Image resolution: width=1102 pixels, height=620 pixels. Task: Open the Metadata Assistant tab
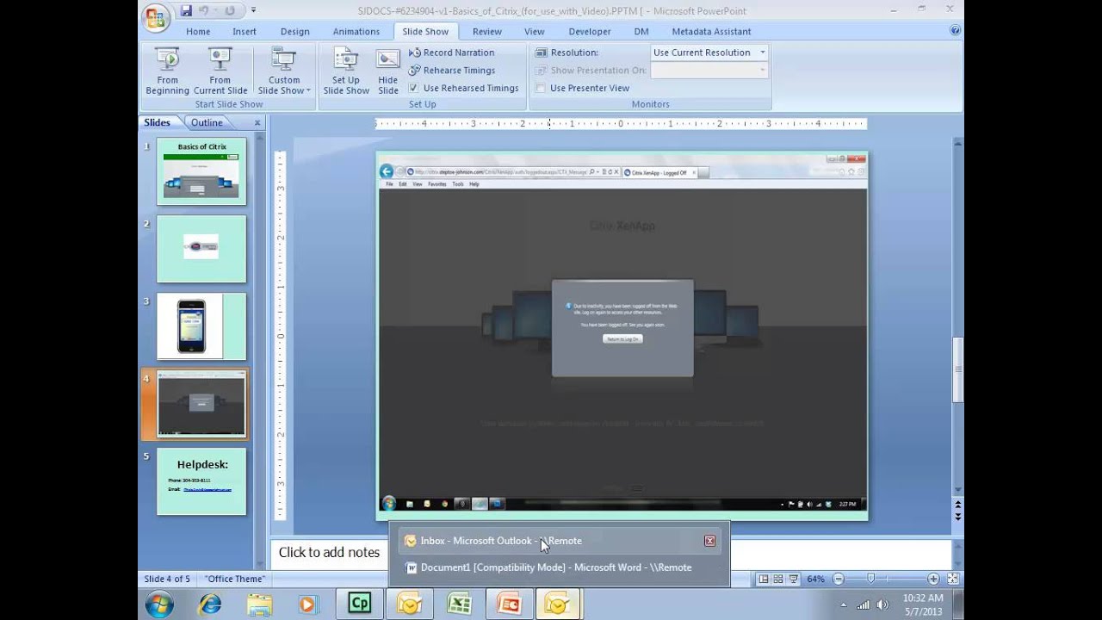711,32
